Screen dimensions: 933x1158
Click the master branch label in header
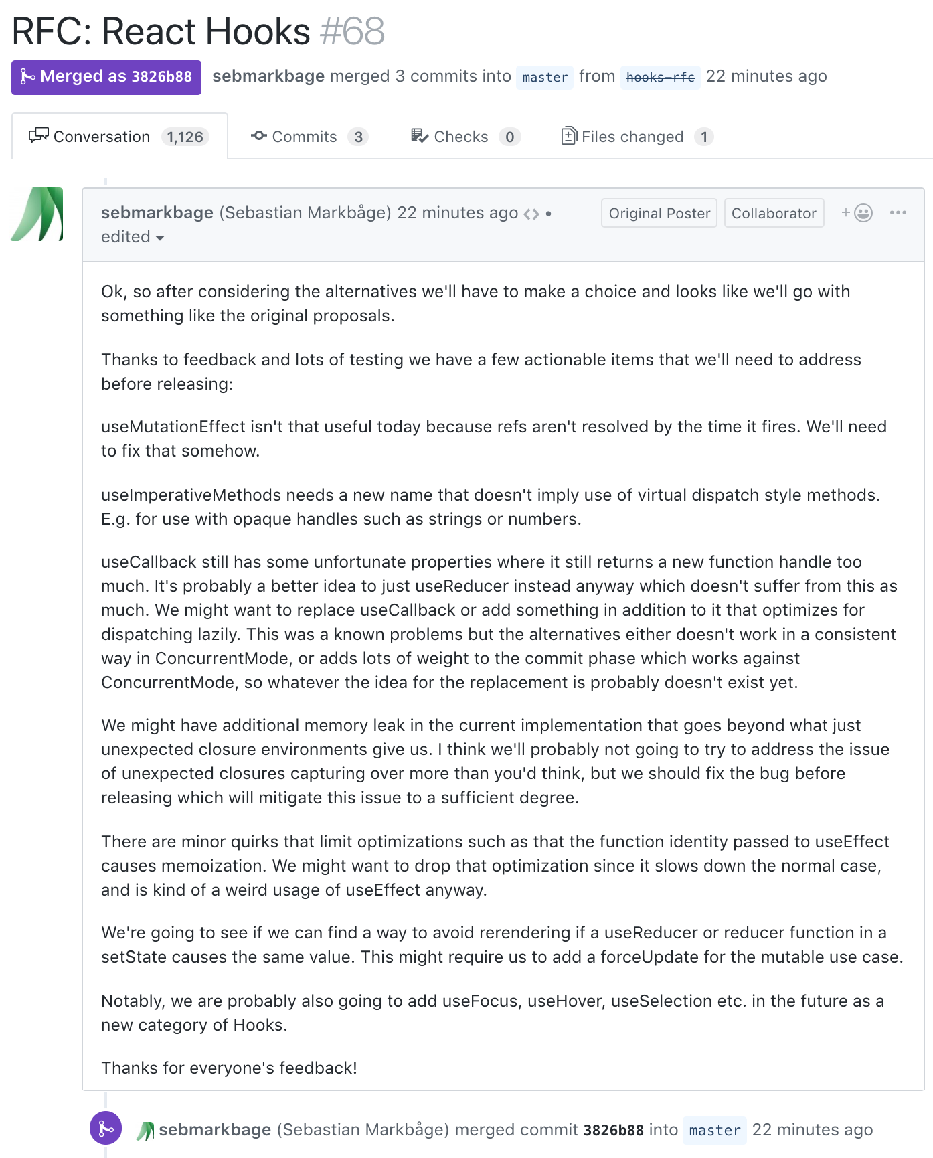[545, 77]
